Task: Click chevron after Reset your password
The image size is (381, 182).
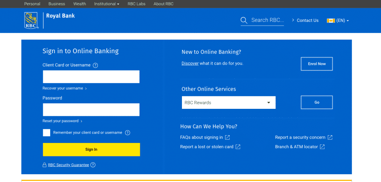Action: pyautogui.click(x=81, y=121)
